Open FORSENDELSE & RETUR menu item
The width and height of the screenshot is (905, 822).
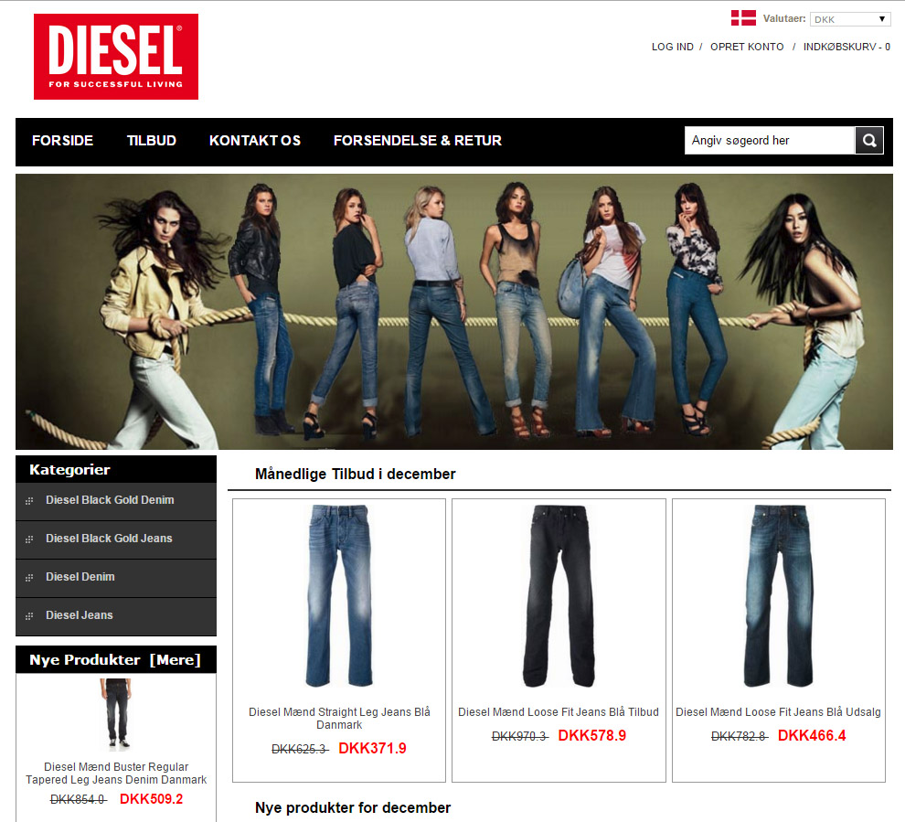[417, 140]
